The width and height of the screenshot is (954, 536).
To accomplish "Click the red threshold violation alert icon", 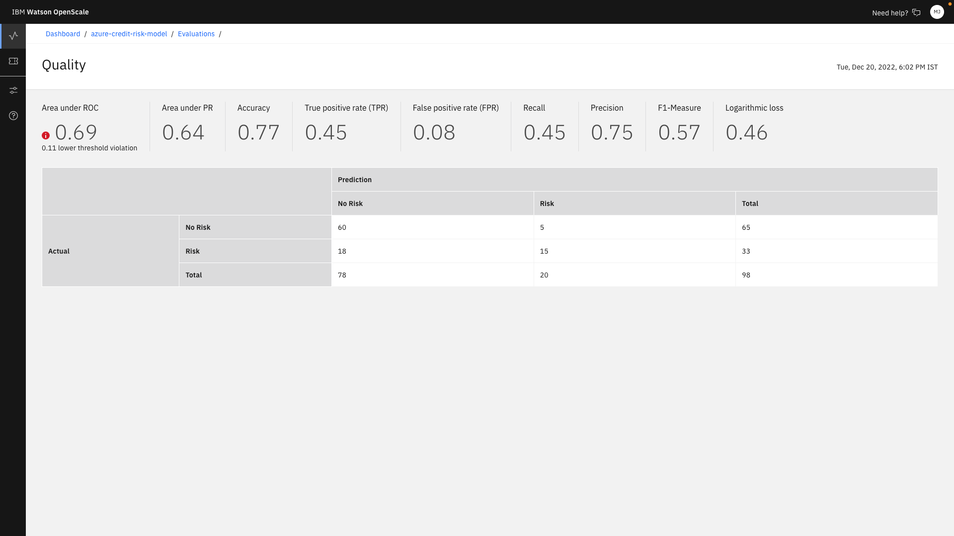I will pos(46,135).
